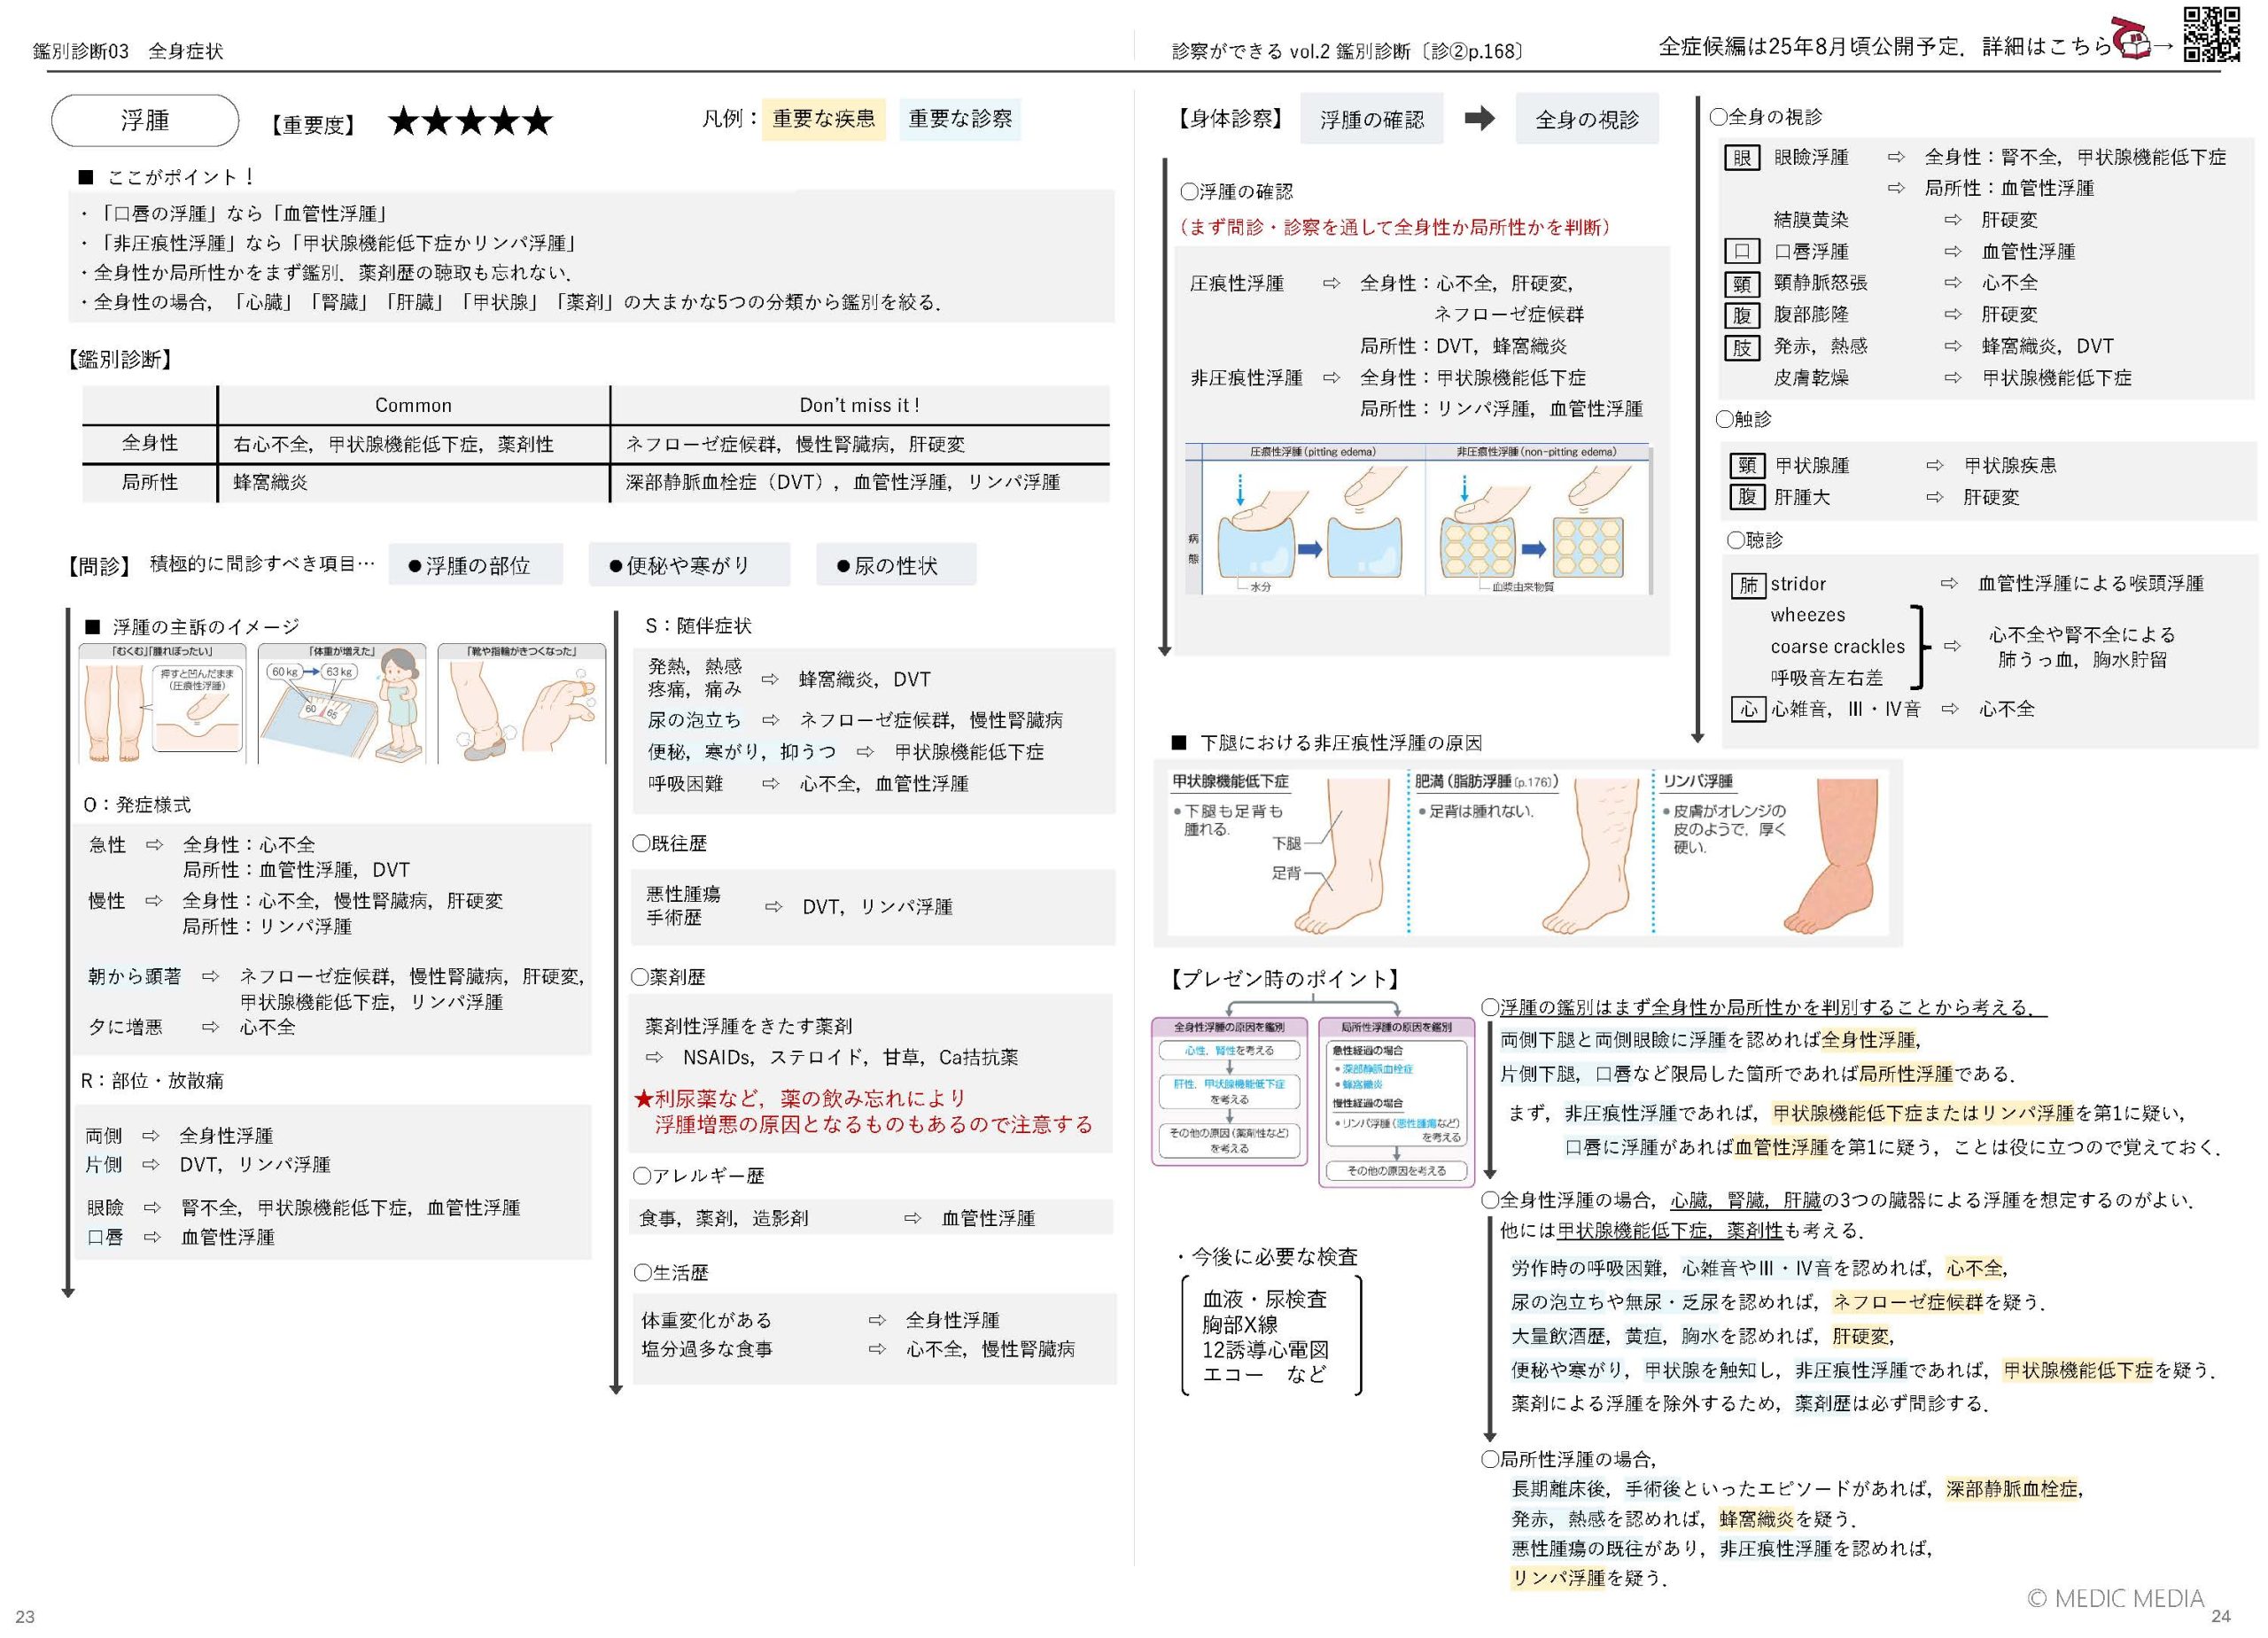Click the NSAIDs, ステロイド, 甘草, Ca拮抗薬 line

[850, 1057]
